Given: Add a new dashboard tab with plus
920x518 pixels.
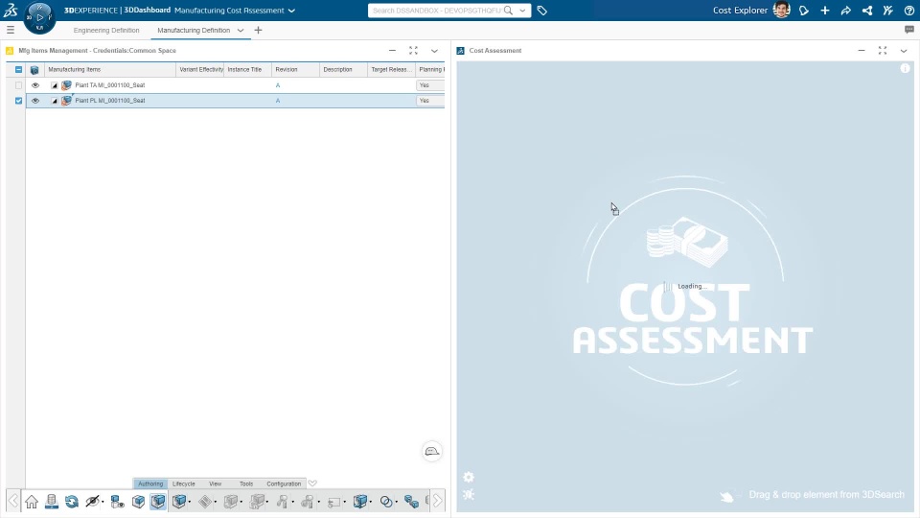Looking at the screenshot, I should click(x=258, y=30).
